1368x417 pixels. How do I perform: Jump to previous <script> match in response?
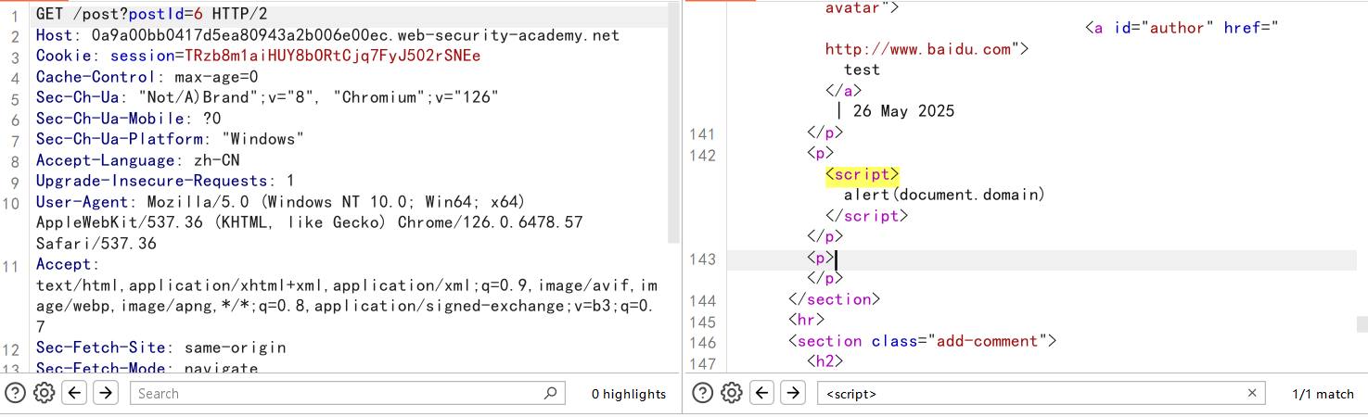click(x=762, y=393)
